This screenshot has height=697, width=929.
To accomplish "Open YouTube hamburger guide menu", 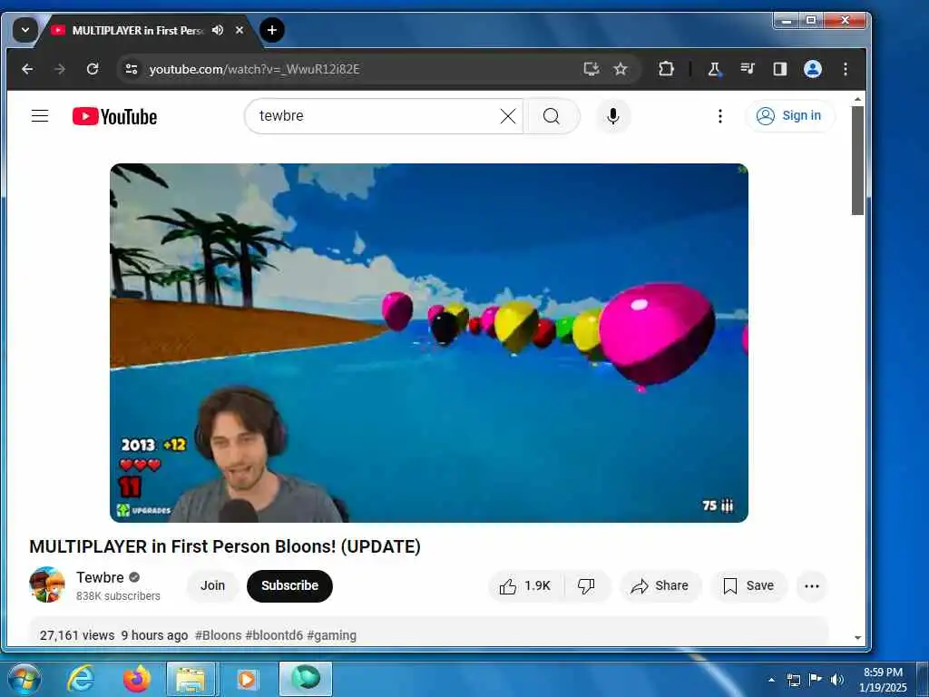I will (40, 115).
